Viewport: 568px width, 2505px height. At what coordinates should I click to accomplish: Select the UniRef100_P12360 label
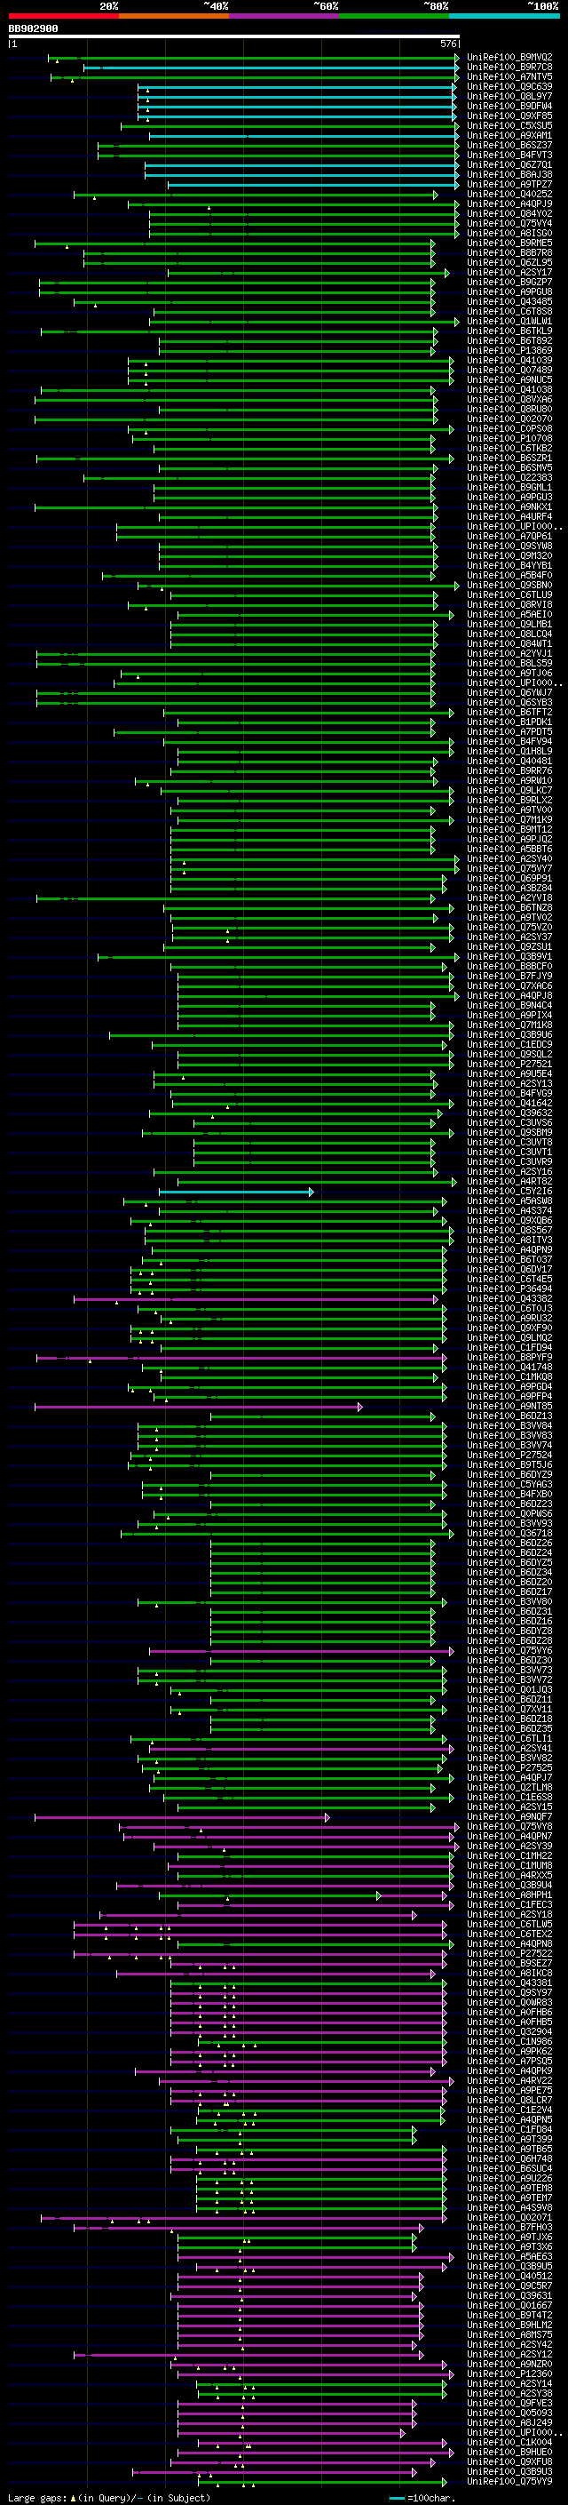509,2373
